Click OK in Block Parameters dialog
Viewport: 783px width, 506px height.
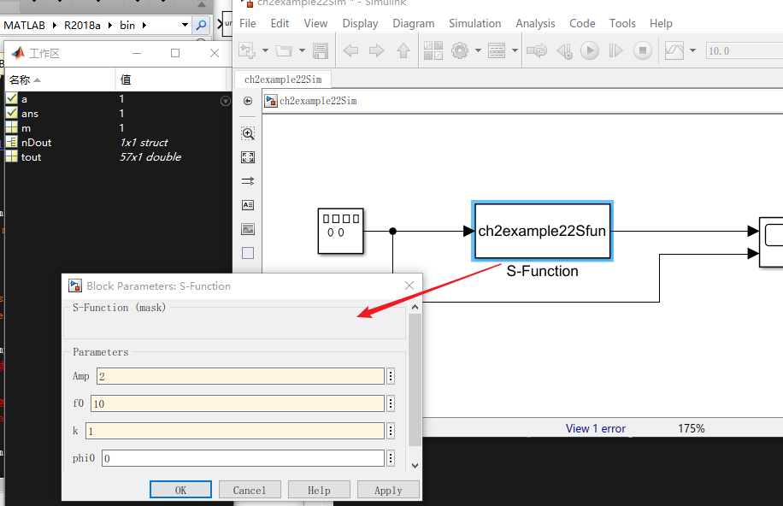tap(180, 490)
